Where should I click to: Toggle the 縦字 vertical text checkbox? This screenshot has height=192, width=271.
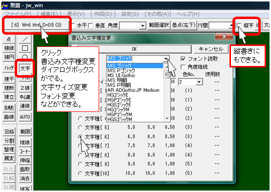tap(239, 25)
